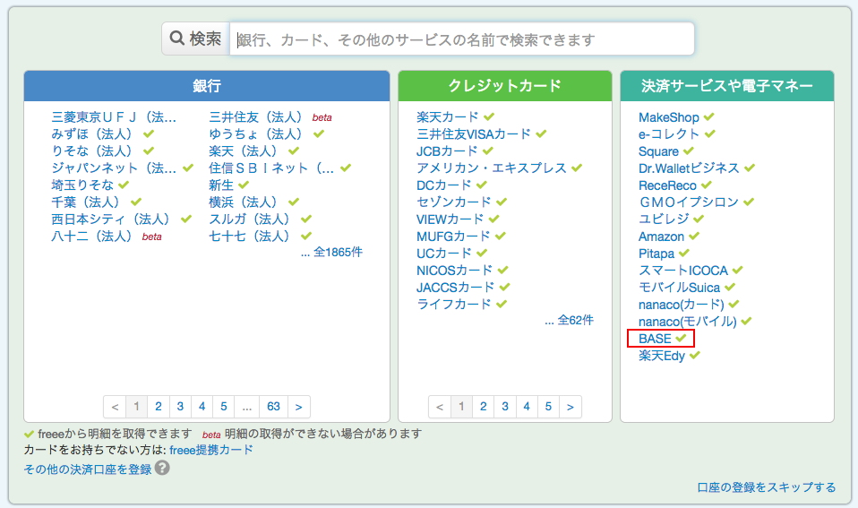Image resolution: width=858 pixels, height=508 pixels.
Task: Select 楽天（法人） bank
Action: pyautogui.click(x=244, y=151)
